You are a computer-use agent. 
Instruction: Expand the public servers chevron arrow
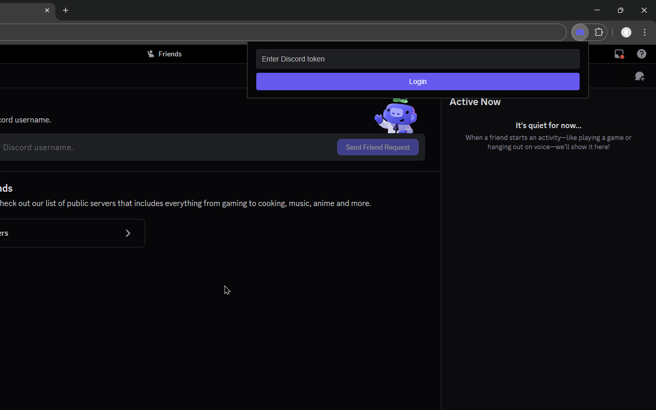[128, 233]
